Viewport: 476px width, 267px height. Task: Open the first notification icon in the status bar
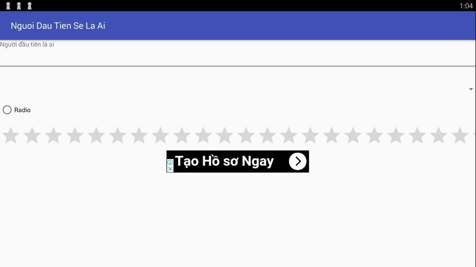coord(8,6)
